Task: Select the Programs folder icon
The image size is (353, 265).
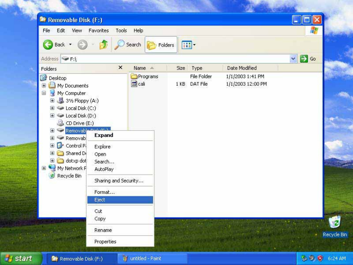Action: [x=134, y=77]
